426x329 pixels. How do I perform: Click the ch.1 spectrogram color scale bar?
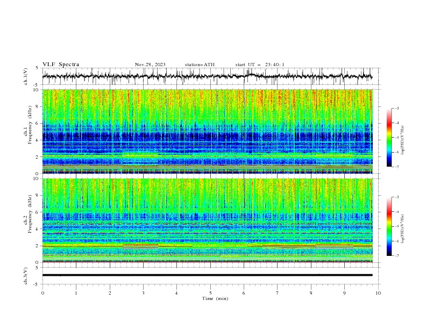389,137
